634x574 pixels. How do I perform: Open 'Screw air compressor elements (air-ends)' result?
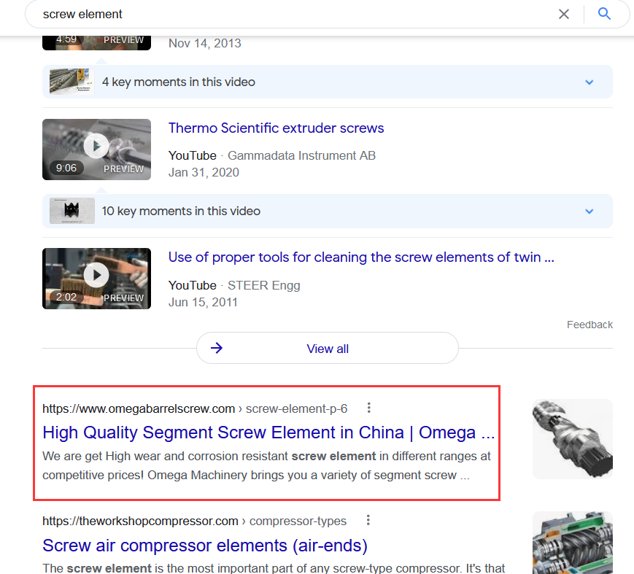[x=205, y=546]
